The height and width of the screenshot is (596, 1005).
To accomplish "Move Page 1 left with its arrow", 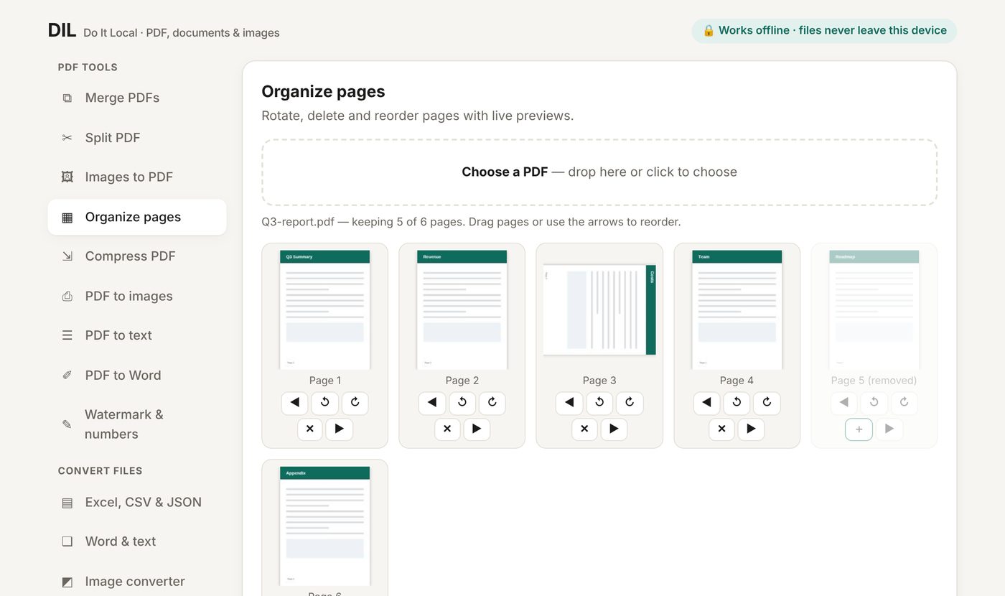I will [294, 403].
